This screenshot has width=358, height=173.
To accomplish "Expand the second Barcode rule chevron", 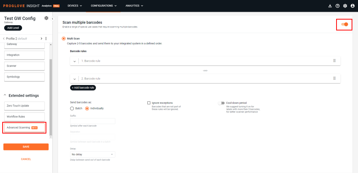I will coord(75,79).
